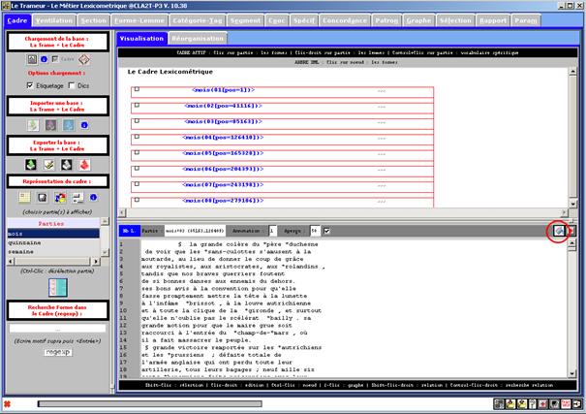Click the blue info icon under Importer une base

click(84, 125)
